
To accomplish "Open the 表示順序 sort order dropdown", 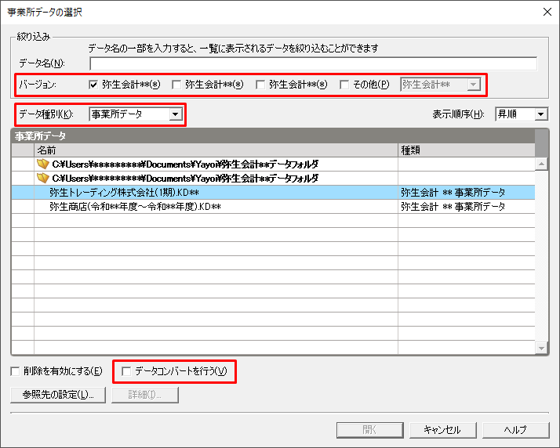I will (x=522, y=114).
